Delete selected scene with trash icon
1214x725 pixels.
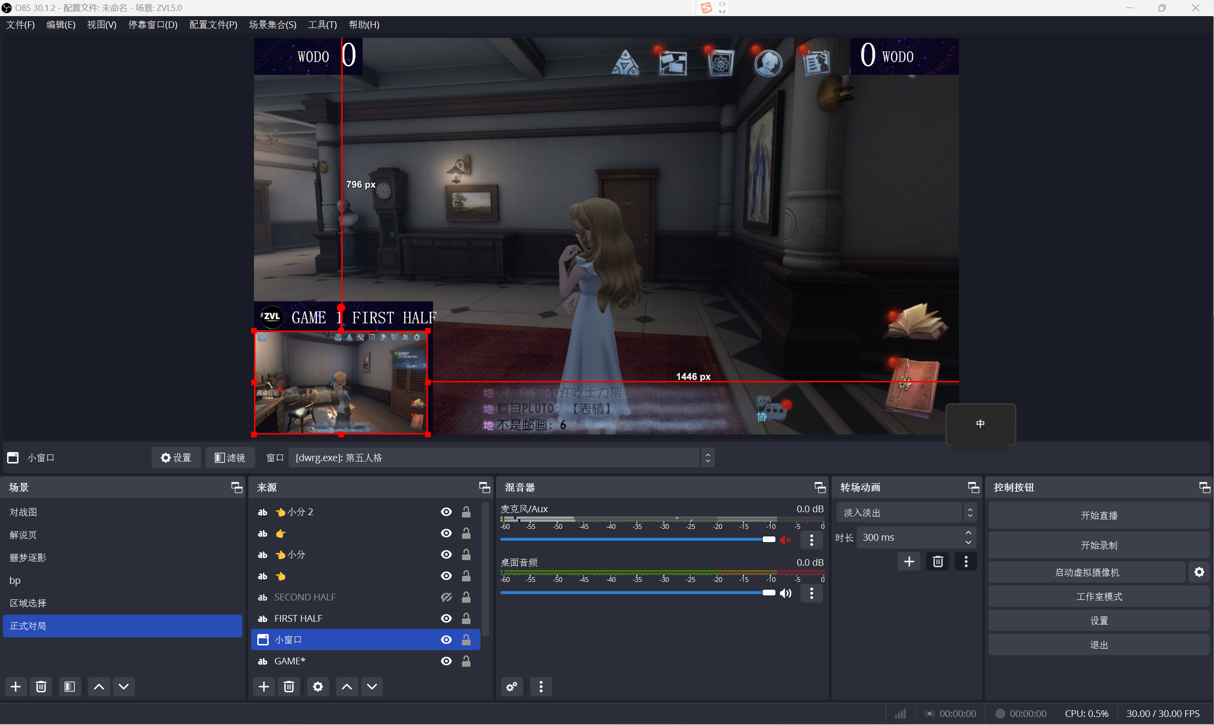41,687
